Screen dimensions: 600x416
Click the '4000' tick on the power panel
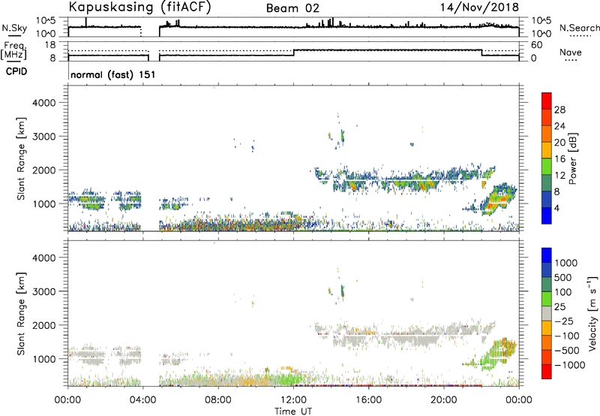(x=43, y=103)
